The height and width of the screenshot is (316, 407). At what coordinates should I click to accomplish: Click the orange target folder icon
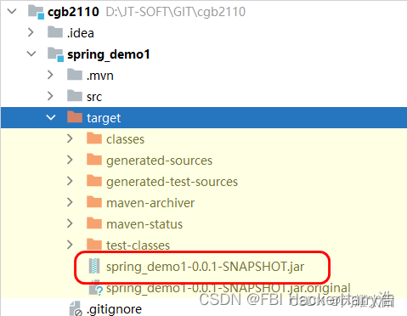pyautogui.click(x=75, y=117)
